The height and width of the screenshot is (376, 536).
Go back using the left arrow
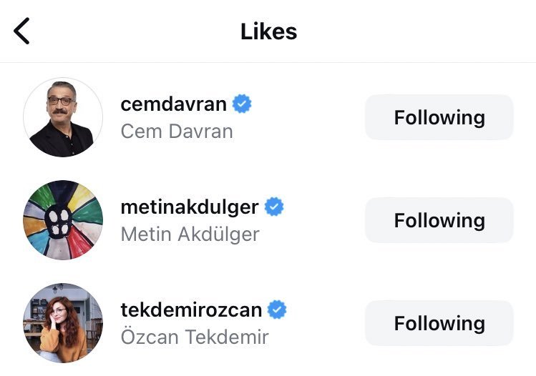22,31
